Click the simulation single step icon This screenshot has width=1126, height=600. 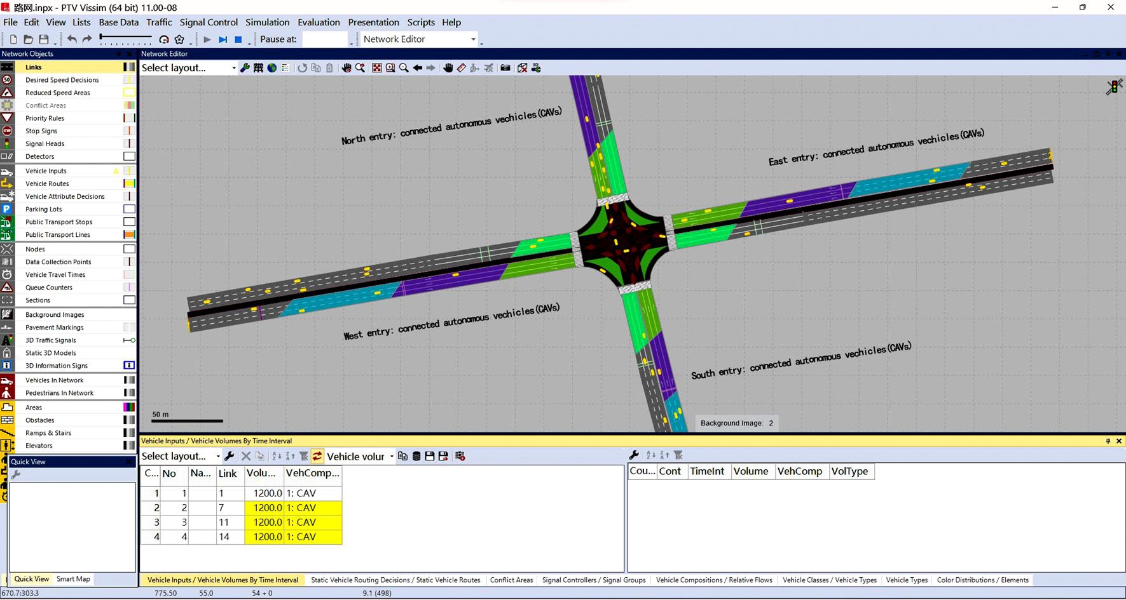[x=223, y=39]
